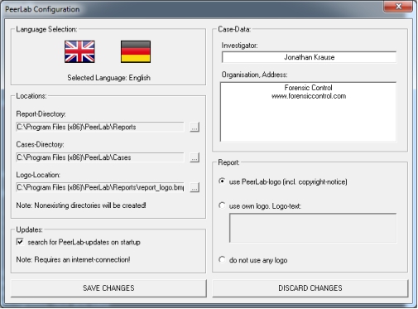
Task: Focus the Logo-text input box
Action: click(x=313, y=228)
